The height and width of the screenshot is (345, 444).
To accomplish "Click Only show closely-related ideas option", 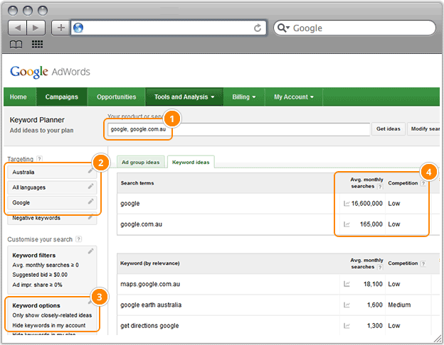I will [52, 315].
